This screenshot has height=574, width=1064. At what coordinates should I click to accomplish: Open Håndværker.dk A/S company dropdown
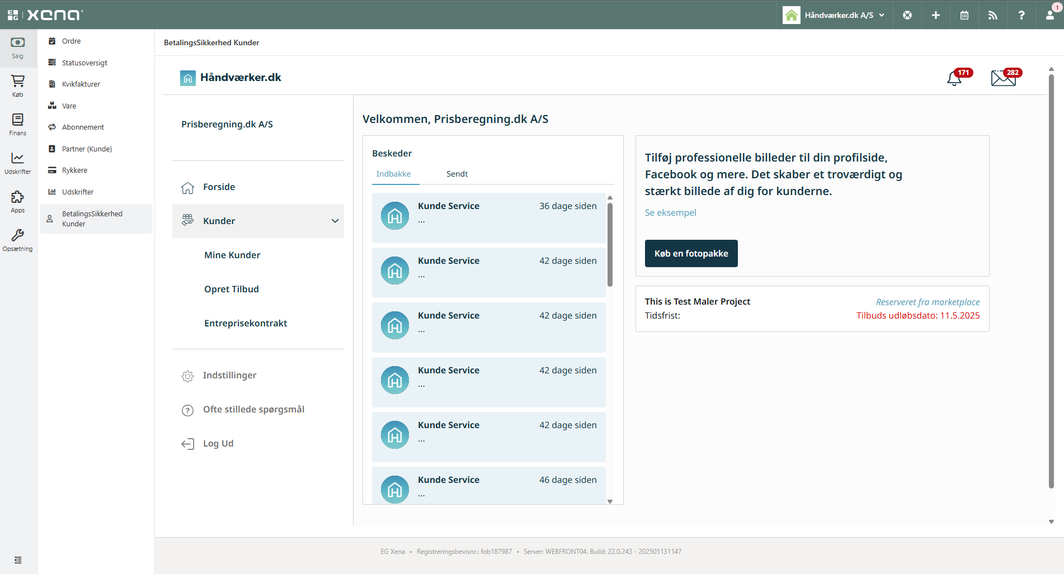pos(834,15)
